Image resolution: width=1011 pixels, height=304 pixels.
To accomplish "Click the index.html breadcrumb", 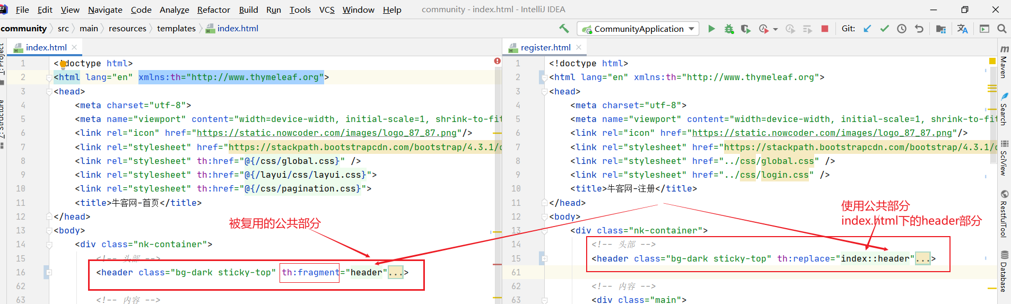I will (232, 29).
